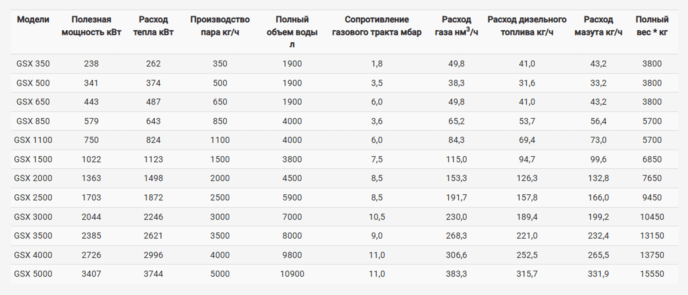Click the GSX 850 row label
The width and height of the screenshot is (688, 295).
pyautogui.click(x=33, y=121)
